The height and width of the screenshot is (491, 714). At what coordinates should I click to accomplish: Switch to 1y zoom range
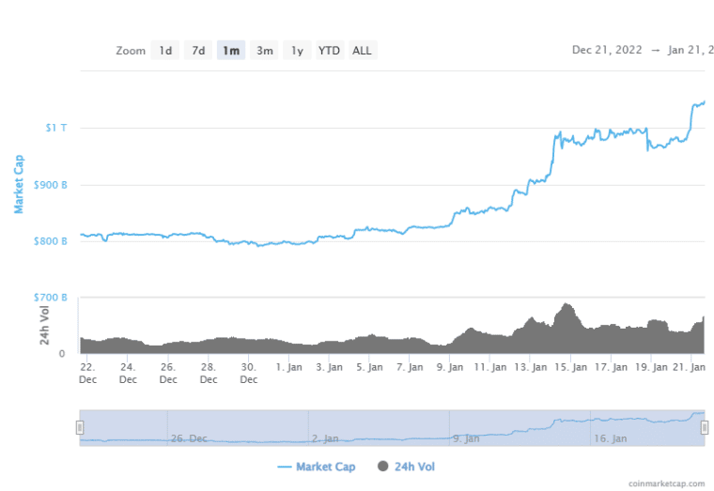tap(297, 51)
